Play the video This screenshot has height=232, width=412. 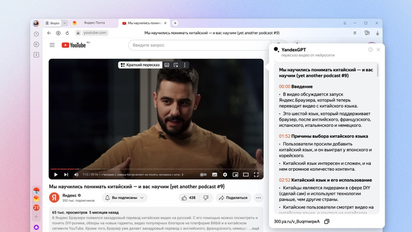tap(56, 174)
